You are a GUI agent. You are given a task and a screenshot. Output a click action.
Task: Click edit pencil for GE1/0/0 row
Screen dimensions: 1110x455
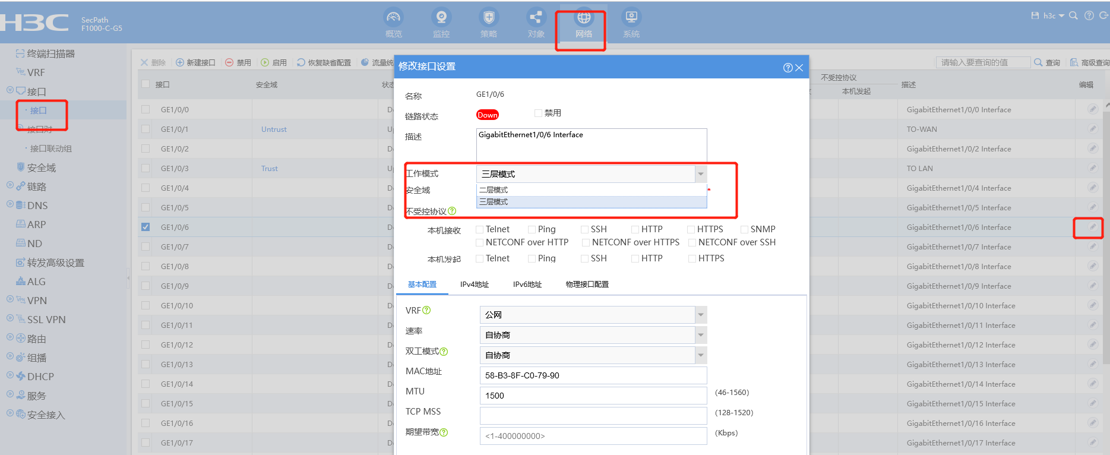[x=1092, y=109]
